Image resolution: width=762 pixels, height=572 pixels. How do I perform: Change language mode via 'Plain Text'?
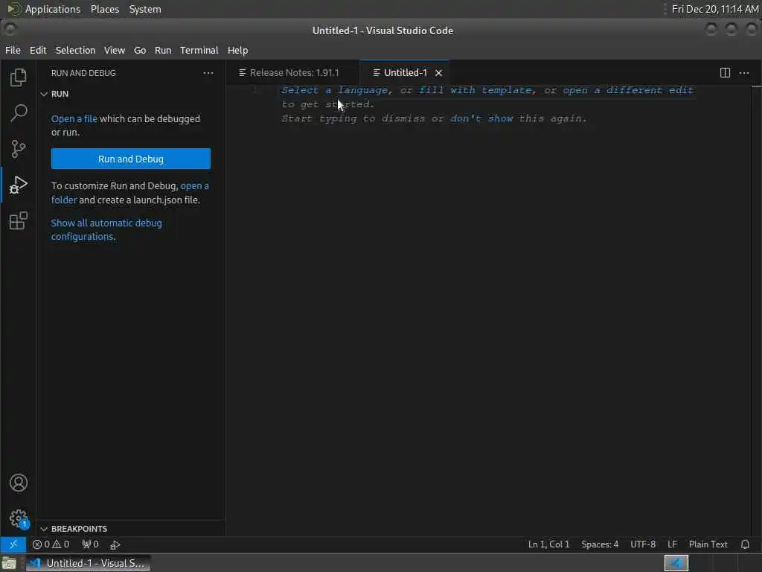[708, 544]
